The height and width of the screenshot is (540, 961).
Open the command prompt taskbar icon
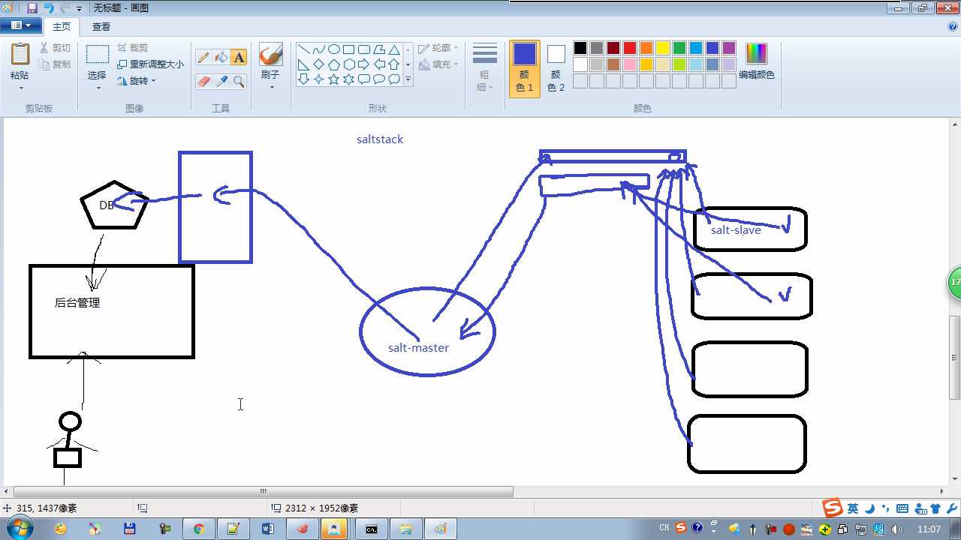click(372, 529)
